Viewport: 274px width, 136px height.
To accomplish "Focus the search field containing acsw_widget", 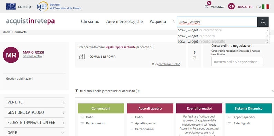I will tap(217, 22).
